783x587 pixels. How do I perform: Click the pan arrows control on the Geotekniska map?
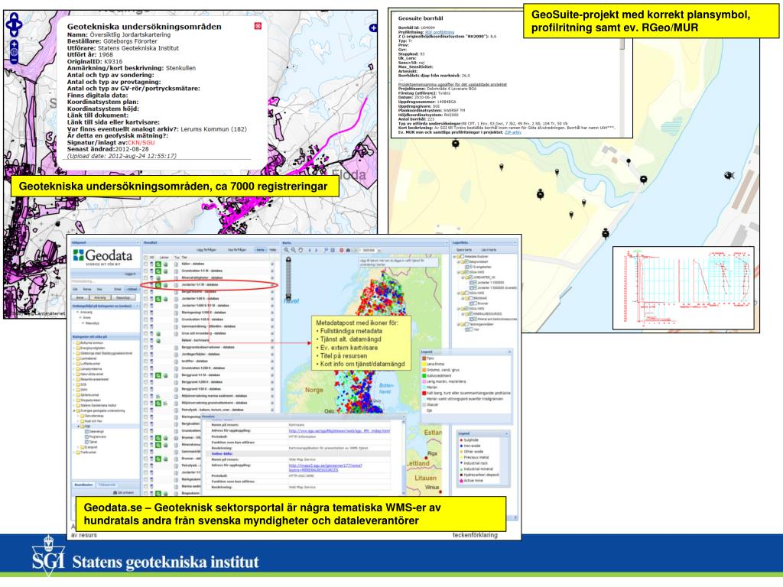point(14,24)
